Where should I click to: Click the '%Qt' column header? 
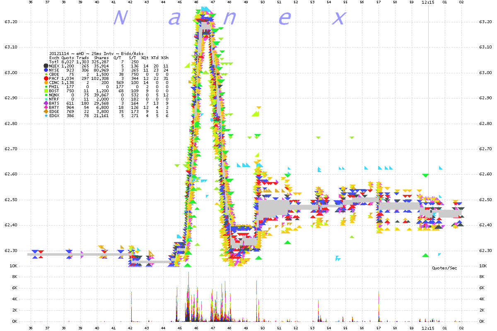pyautogui.click(x=145, y=58)
